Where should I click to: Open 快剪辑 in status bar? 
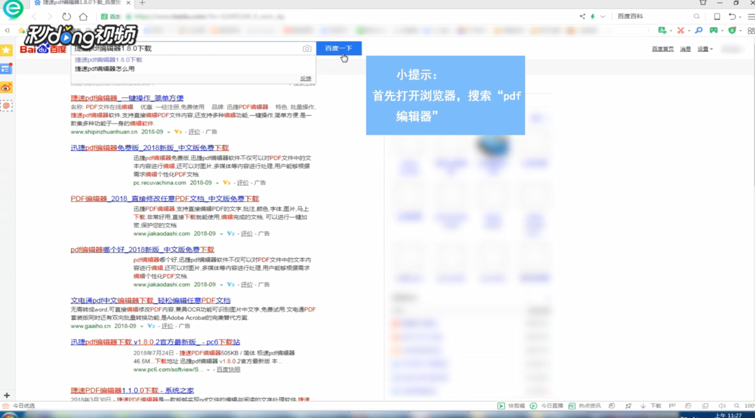coord(511,406)
